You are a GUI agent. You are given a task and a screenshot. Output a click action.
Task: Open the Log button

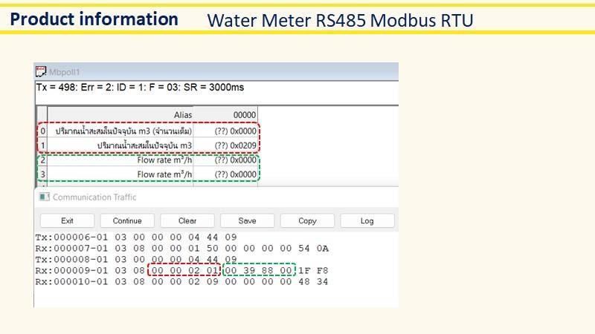pos(367,220)
